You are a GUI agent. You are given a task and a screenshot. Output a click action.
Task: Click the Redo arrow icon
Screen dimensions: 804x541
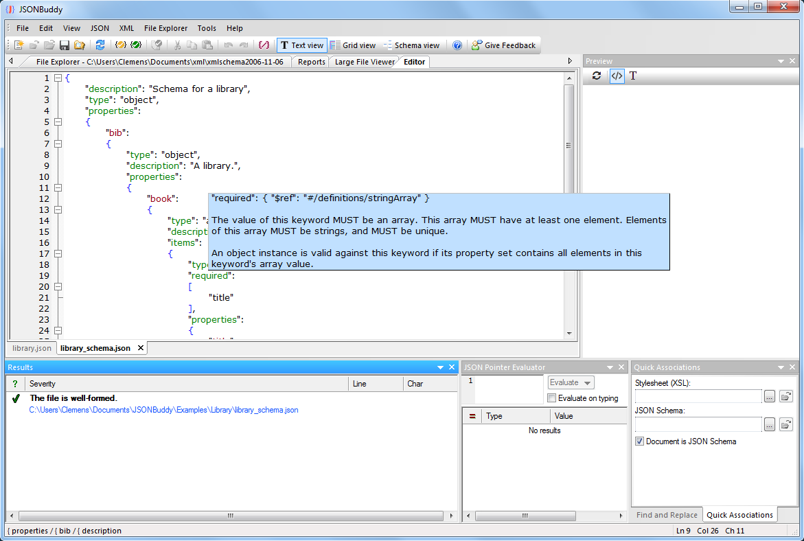coord(244,45)
